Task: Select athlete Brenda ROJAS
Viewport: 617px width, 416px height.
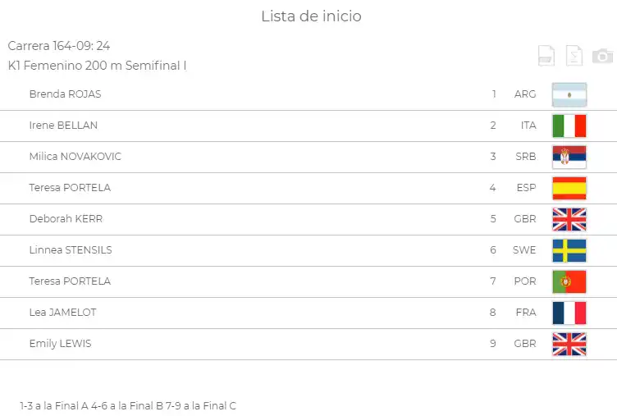Action: pyautogui.click(x=65, y=94)
